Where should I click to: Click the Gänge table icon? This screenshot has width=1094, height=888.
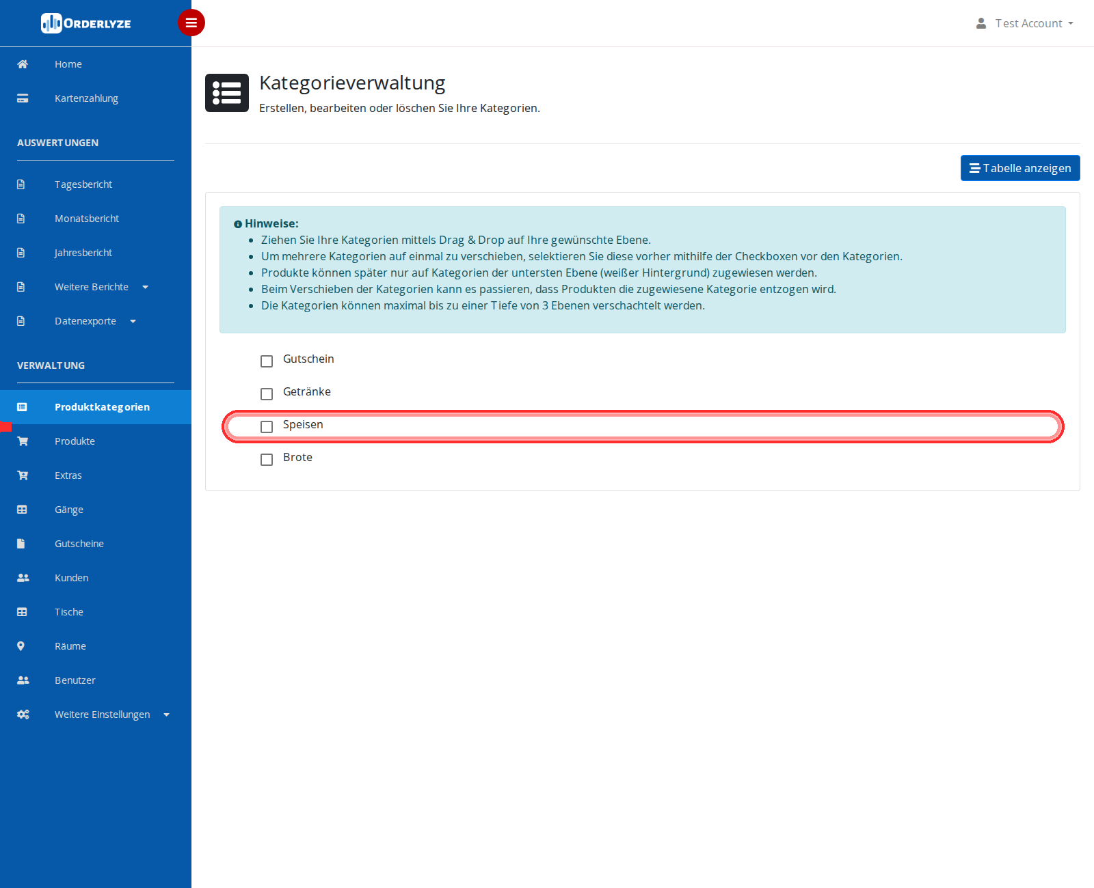pyautogui.click(x=22, y=510)
